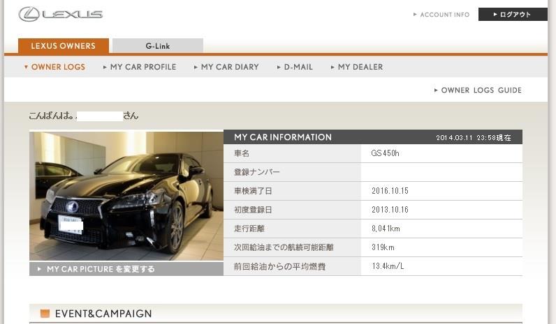Click the Lexus logo
Viewport: 556px width, 324px height.
pos(60,14)
